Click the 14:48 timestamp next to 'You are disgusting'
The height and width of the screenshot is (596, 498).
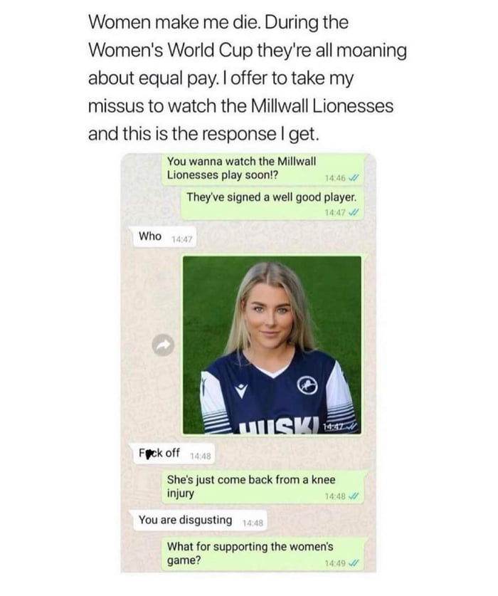[x=253, y=523]
